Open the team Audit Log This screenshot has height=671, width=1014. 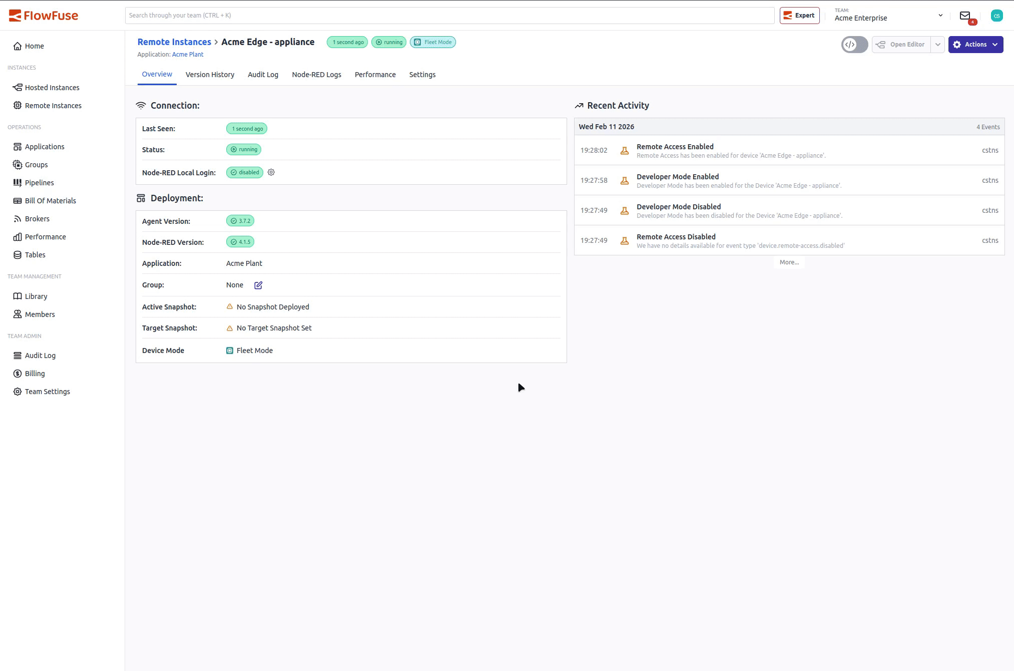[40, 355]
